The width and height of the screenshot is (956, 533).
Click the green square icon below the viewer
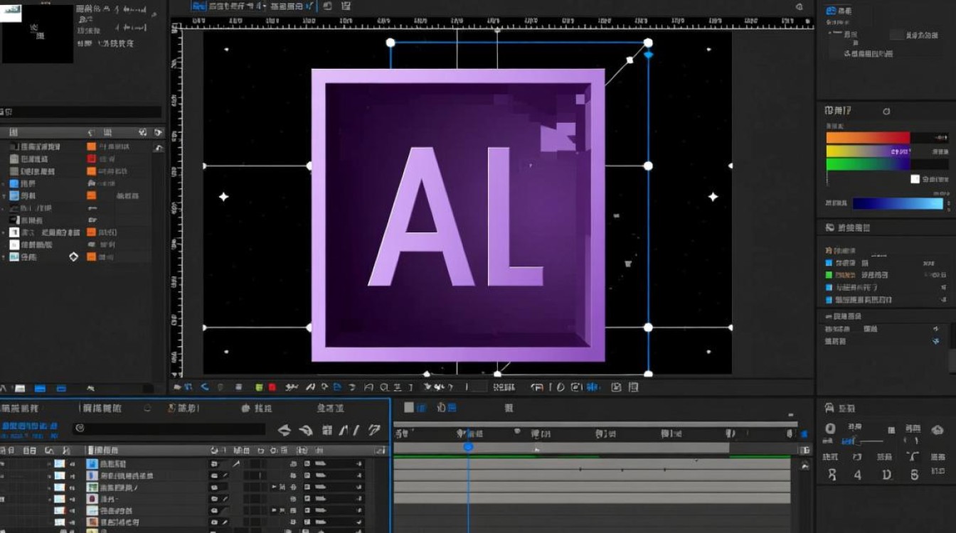pyautogui.click(x=260, y=387)
